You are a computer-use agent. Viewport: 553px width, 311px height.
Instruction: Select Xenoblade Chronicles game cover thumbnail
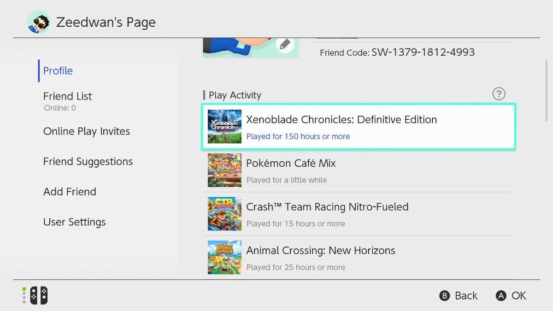(x=224, y=127)
